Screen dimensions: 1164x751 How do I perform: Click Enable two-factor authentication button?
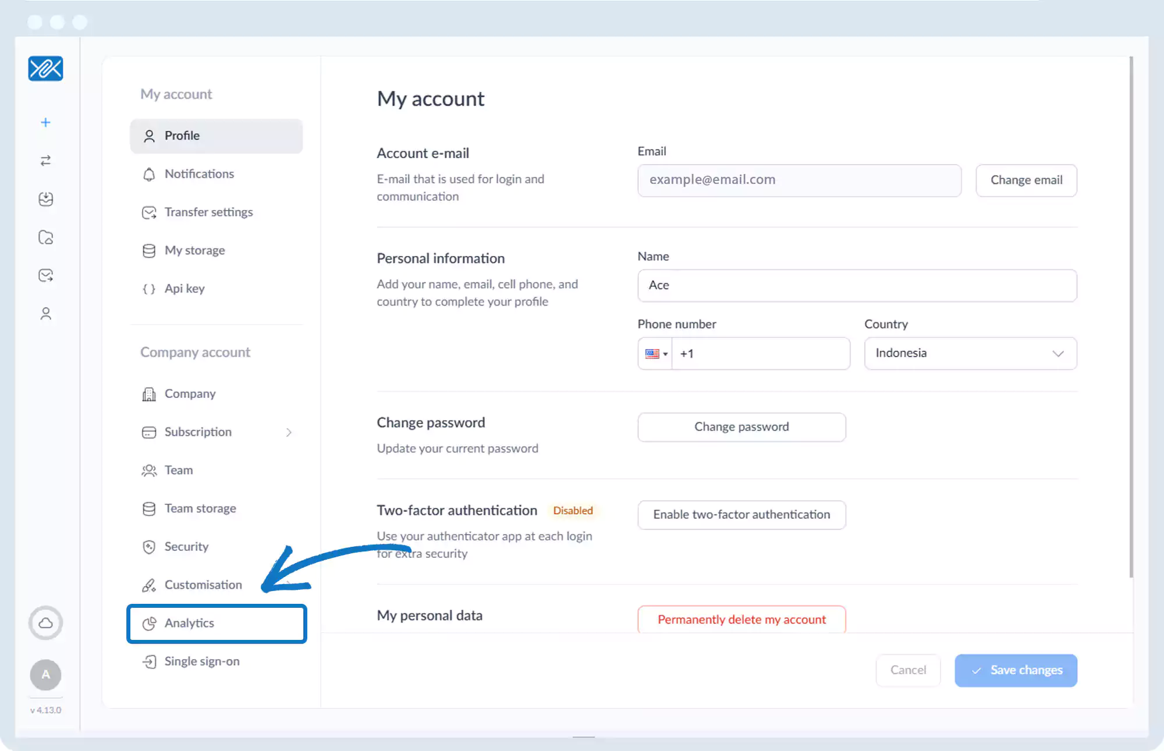pyautogui.click(x=741, y=515)
